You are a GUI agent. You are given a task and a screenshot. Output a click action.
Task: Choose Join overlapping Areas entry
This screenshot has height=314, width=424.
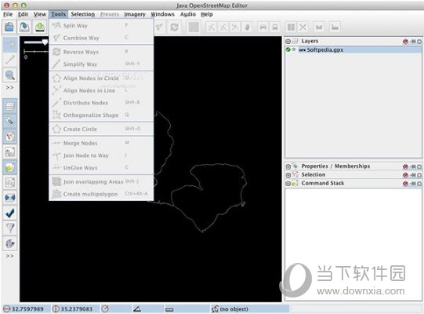101,181
